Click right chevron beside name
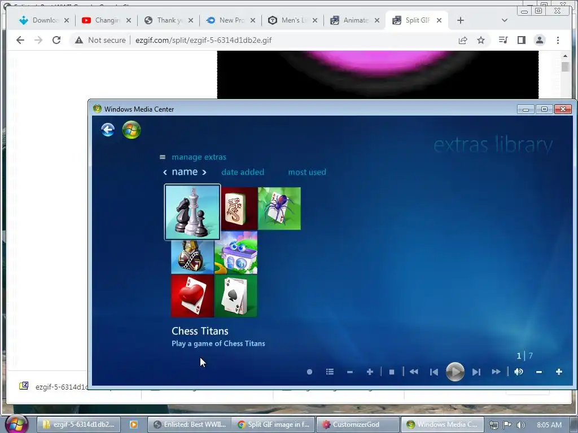The height and width of the screenshot is (433, 578). 204,173
